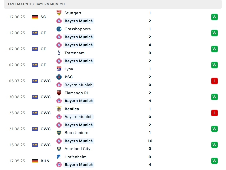Click the Last Matches: Bayern Munich header
The width and height of the screenshot is (226, 170).
pyautogui.click(x=36, y=4)
